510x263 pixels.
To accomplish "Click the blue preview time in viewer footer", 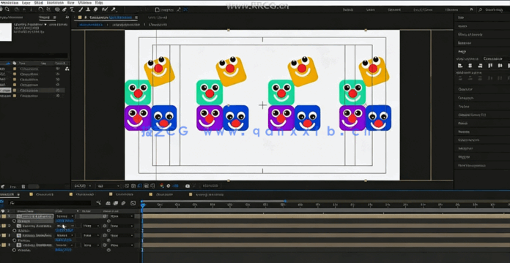I will coord(210,186).
